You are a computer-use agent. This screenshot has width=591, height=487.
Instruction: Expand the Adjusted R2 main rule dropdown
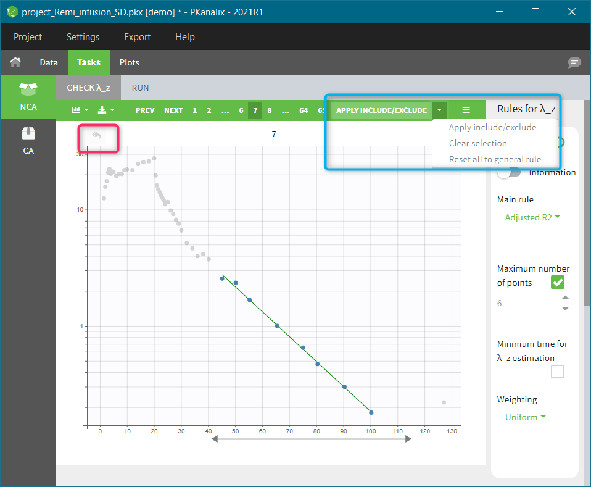click(532, 217)
